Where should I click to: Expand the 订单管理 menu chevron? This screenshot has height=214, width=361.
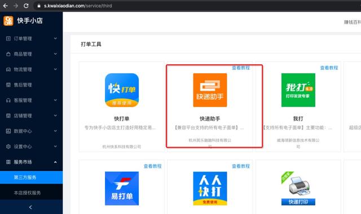coord(55,38)
